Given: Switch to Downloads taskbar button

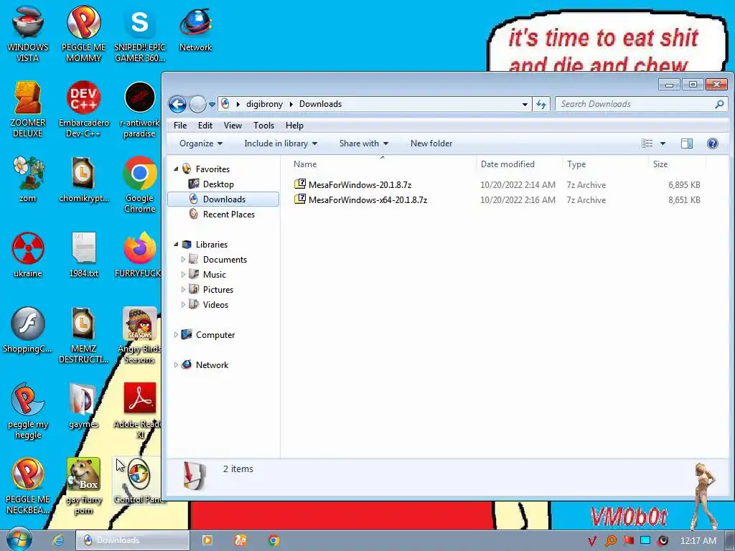Looking at the screenshot, I should coord(133,540).
